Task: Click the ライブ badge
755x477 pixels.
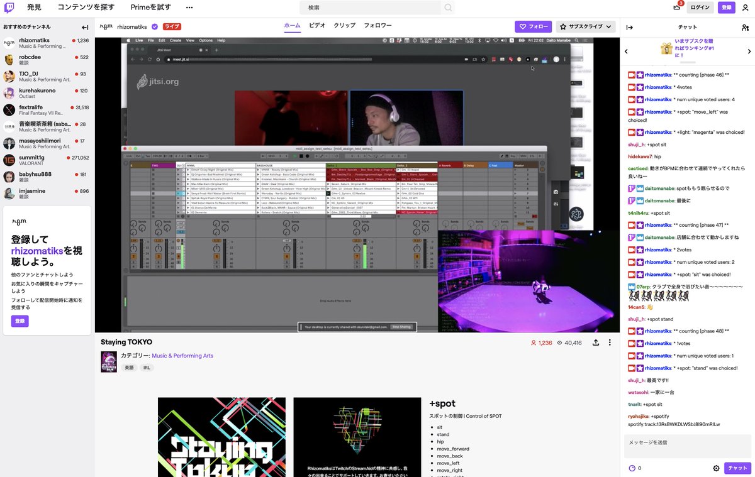Action: [172, 27]
